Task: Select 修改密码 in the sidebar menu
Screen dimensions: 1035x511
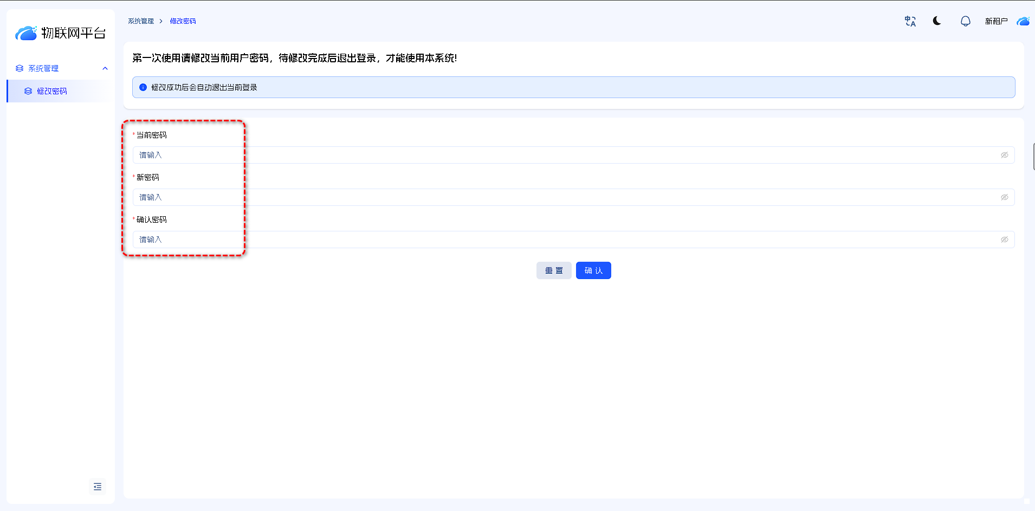Action: click(x=52, y=91)
